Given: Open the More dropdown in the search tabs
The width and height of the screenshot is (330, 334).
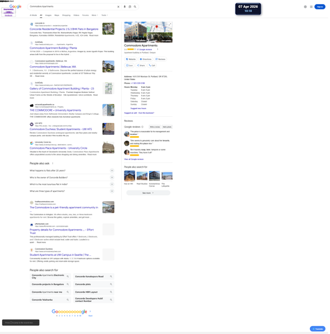Looking at the screenshot, I should 94,15.
